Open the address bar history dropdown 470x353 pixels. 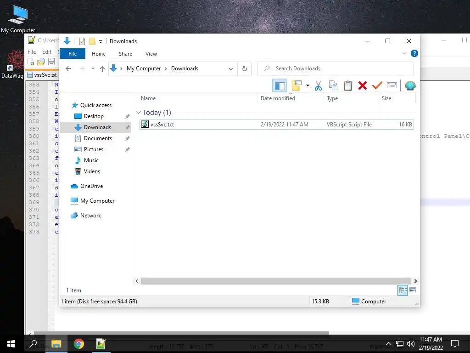coord(231,69)
